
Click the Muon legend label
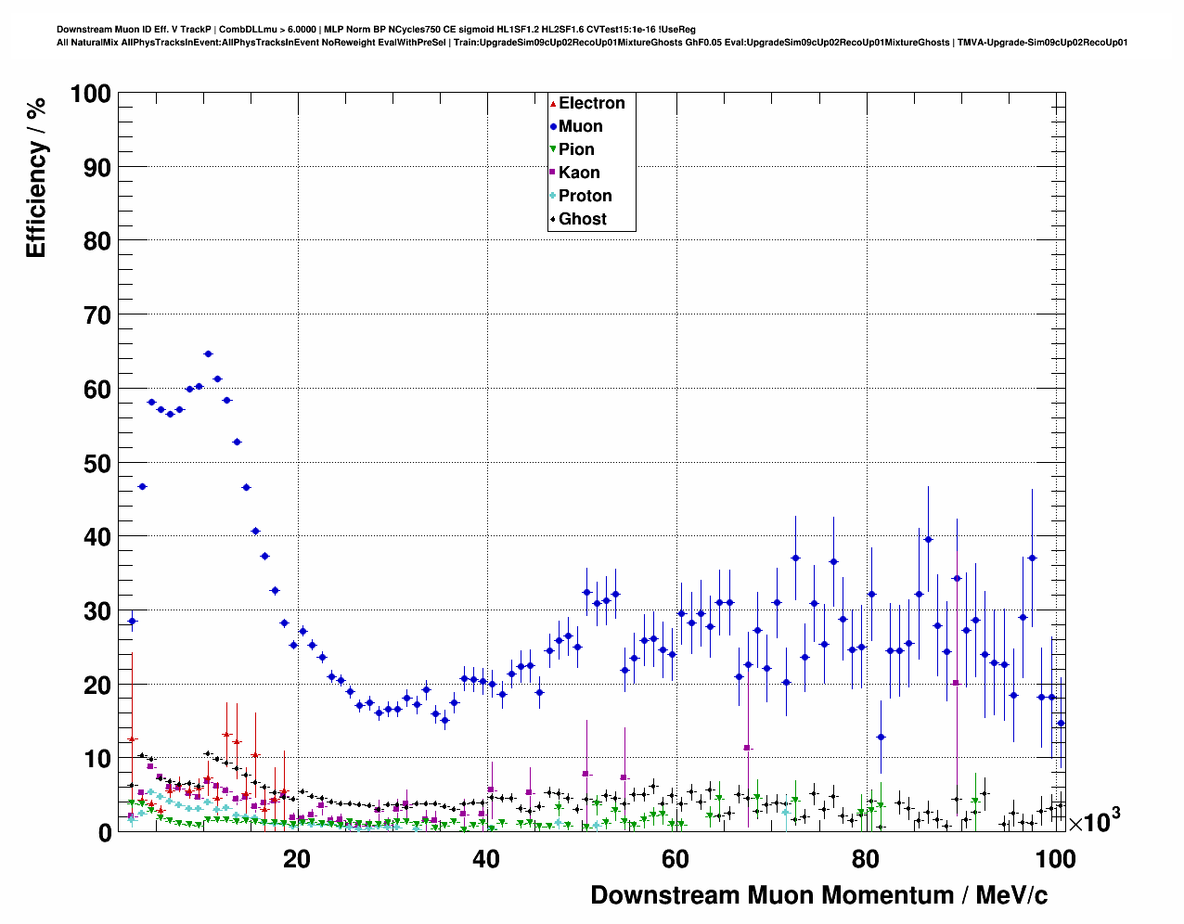580,126
